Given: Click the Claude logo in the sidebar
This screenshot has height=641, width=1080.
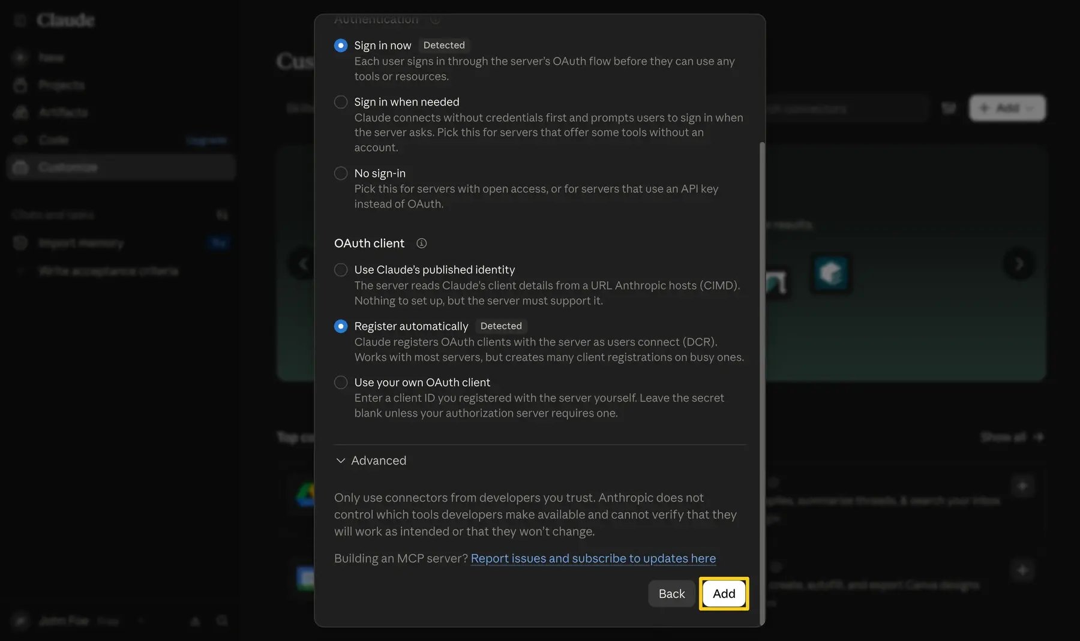Looking at the screenshot, I should tap(65, 20).
